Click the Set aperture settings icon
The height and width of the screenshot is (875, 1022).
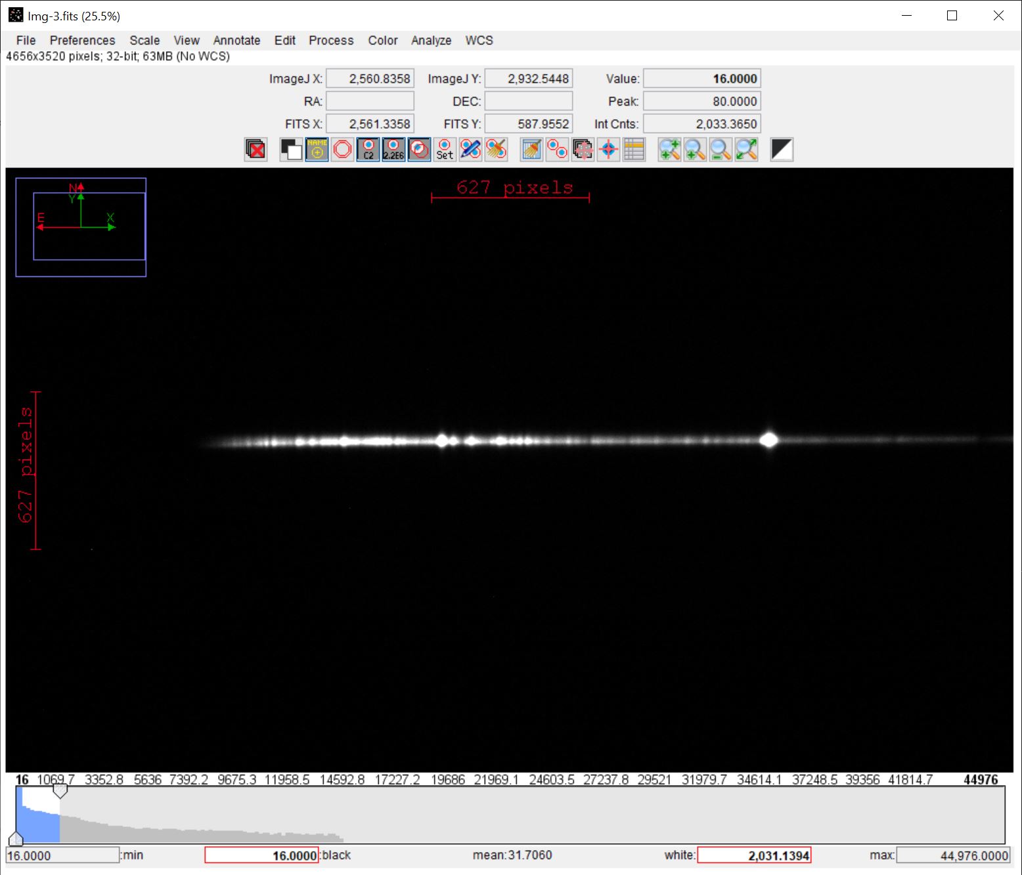pyautogui.click(x=445, y=150)
